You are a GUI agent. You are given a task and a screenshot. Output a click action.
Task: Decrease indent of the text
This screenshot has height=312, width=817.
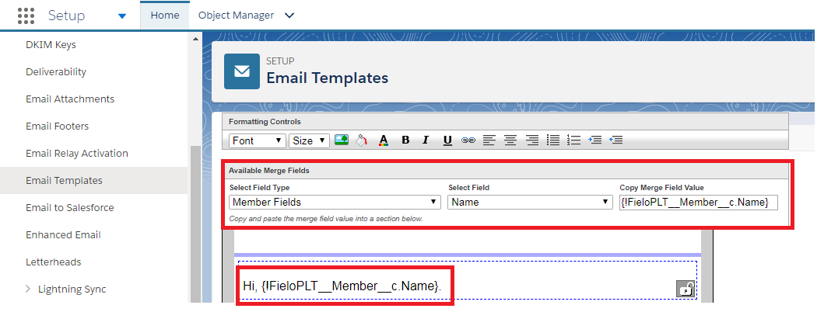tap(616, 140)
